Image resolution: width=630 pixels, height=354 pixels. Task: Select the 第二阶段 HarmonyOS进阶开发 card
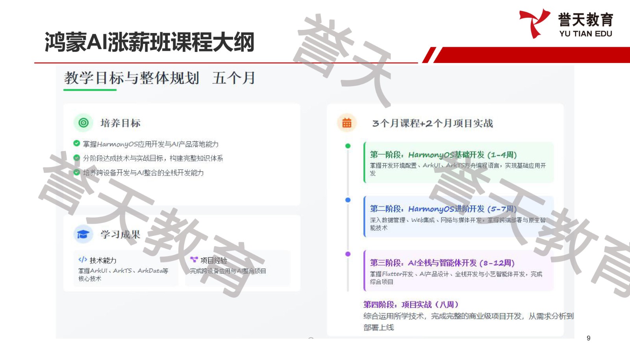[459, 217]
